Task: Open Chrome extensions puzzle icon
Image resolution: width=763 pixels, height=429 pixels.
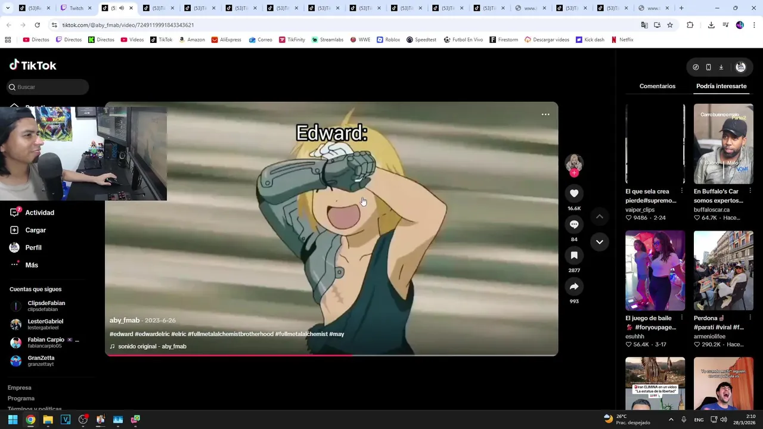Action: tap(690, 25)
